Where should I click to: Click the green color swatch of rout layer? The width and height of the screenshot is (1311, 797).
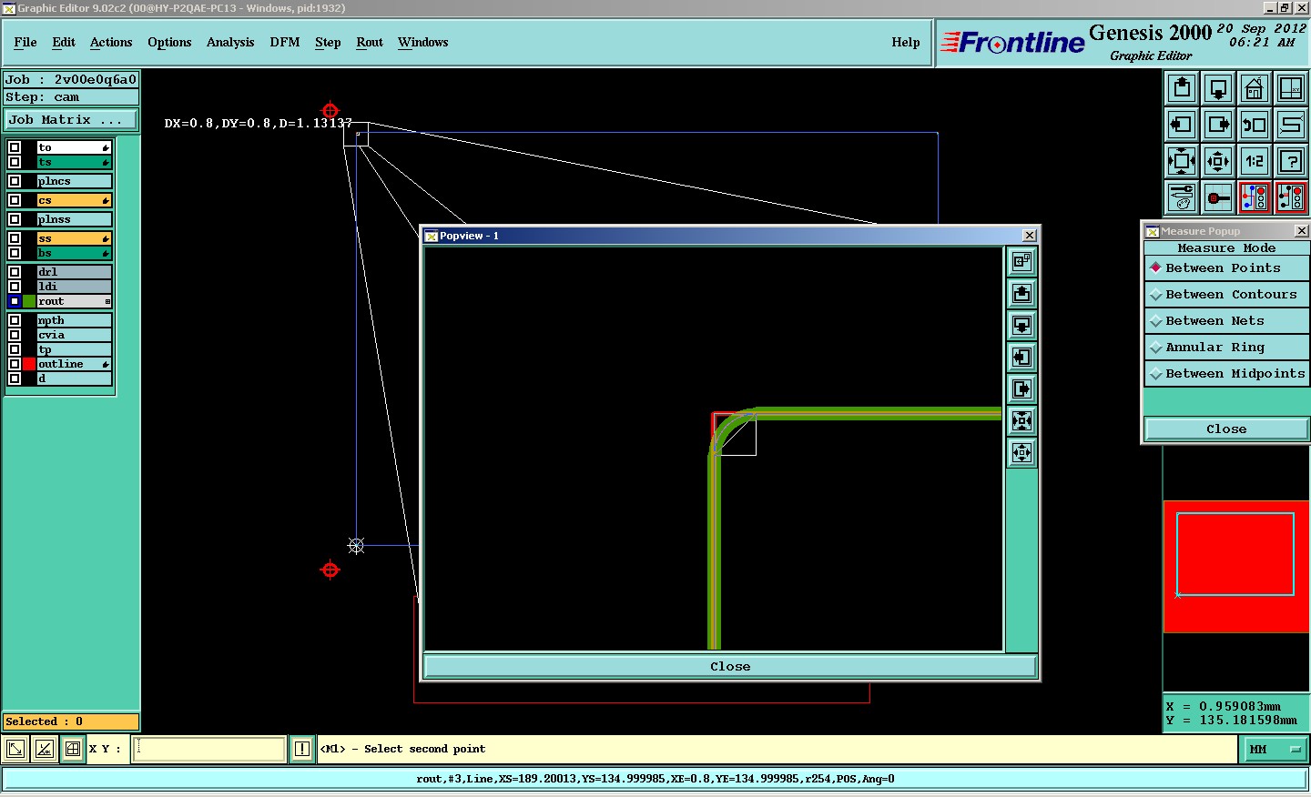(29, 301)
